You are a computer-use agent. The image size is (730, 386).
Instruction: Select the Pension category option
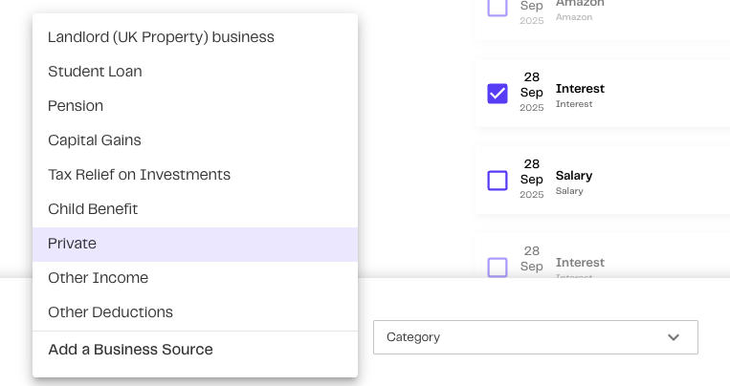(x=76, y=106)
